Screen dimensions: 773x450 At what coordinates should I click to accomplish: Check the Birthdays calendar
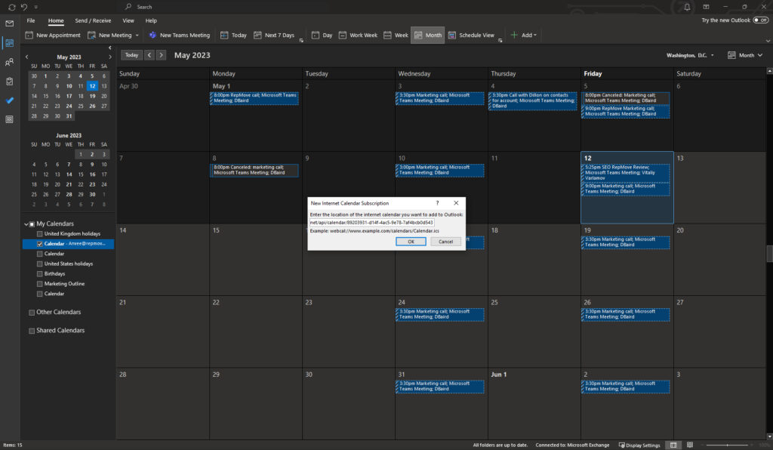click(40, 273)
